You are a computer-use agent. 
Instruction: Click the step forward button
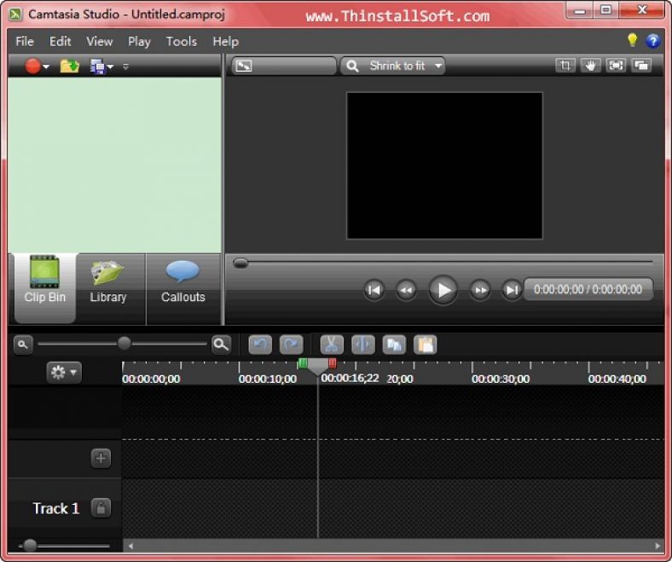coord(480,290)
